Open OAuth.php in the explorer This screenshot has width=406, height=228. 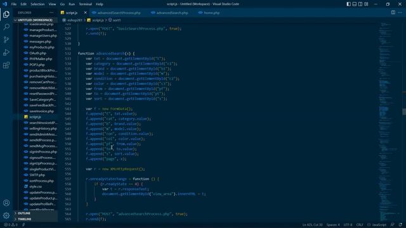[x=37, y=53]
